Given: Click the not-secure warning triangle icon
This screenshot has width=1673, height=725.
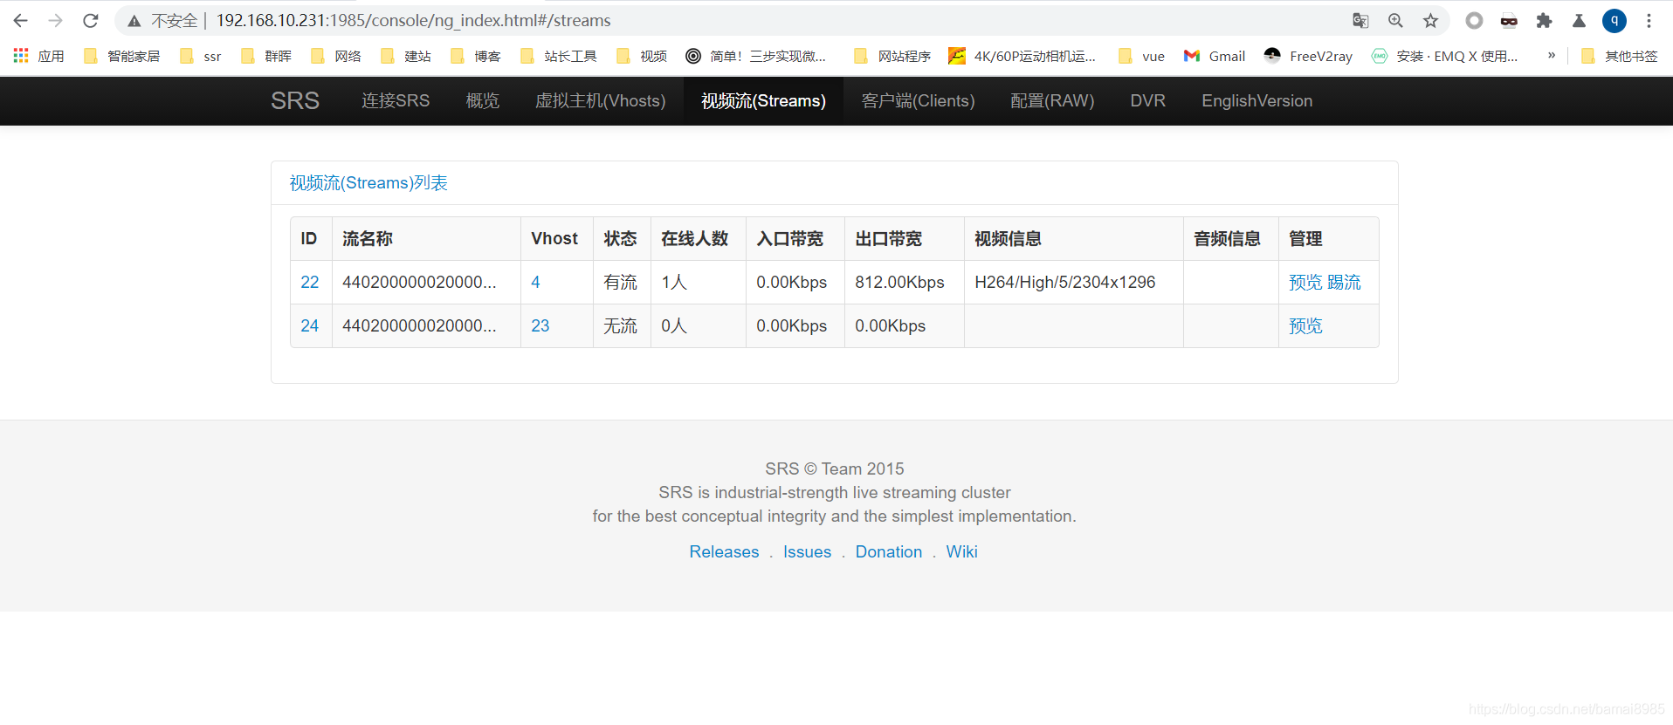Looking at the screenshot, I should pyautogui.click(x=134, y=21).
